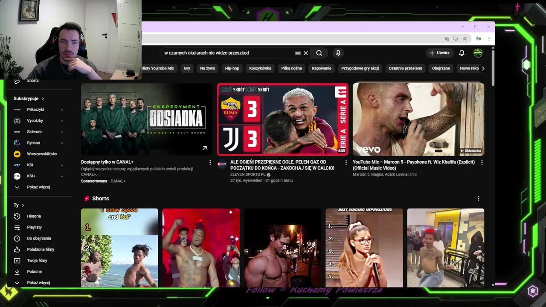Open the Dostępny tylko w CANAL+ title
This screenshot has height=307, width=546.
(x=107, y=162)
